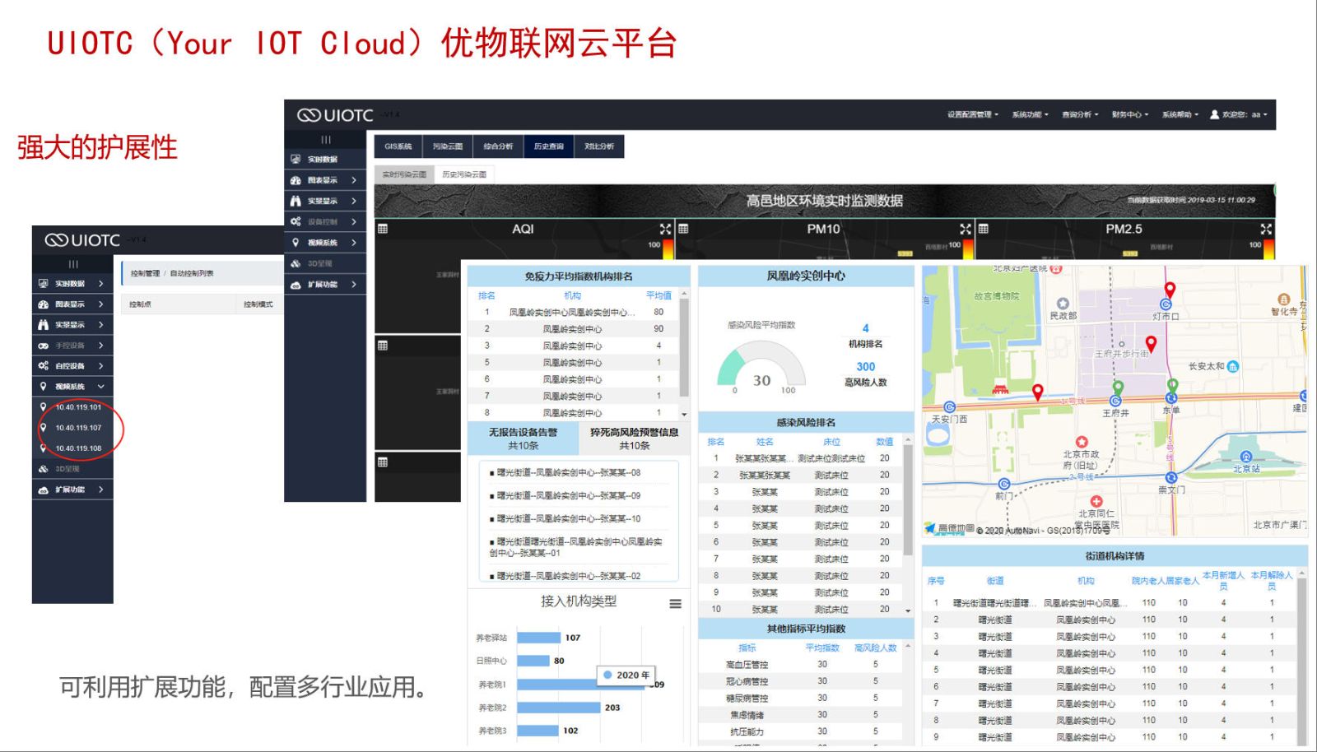Click the red map pin near 灯市口

click(1170, 290)
